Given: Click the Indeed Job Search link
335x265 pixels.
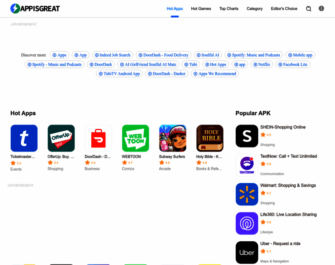Looking at the screenshot, I should tap(112, 55).
